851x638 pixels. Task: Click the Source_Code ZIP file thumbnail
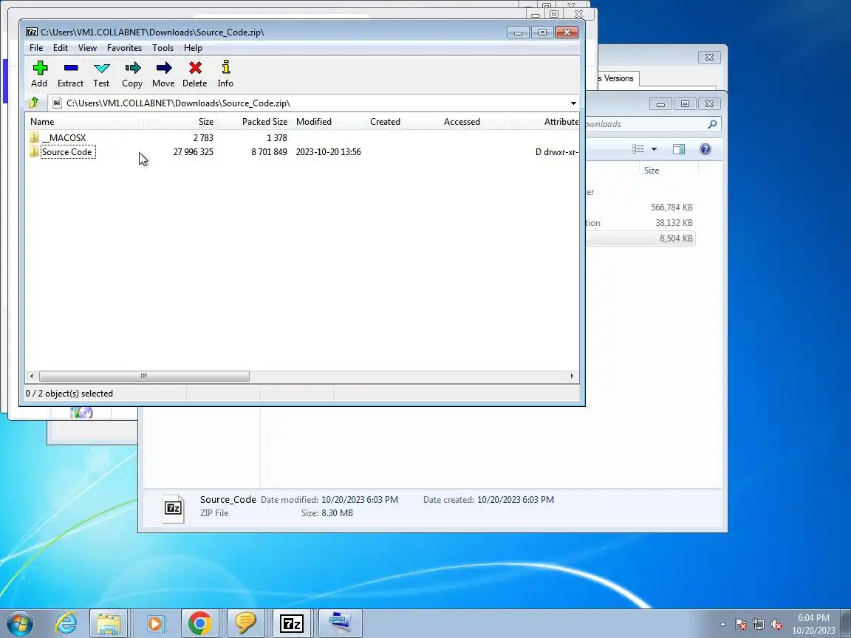(x=173, y=508)
